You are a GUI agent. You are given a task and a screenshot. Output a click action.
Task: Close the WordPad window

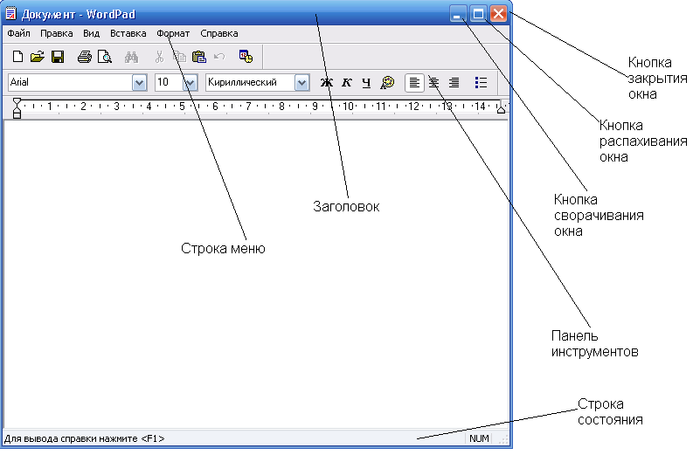point(498,14)
